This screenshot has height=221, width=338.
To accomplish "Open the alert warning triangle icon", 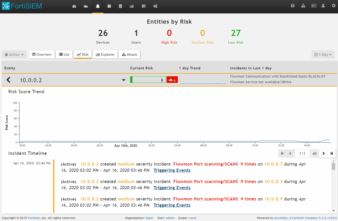I will pyautogui.click(x=303, y=6).
